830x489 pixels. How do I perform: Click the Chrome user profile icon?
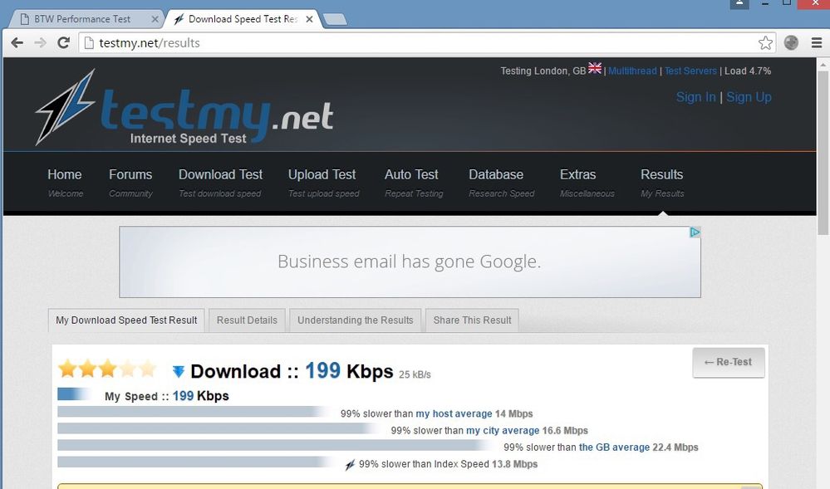coord(739,3)
